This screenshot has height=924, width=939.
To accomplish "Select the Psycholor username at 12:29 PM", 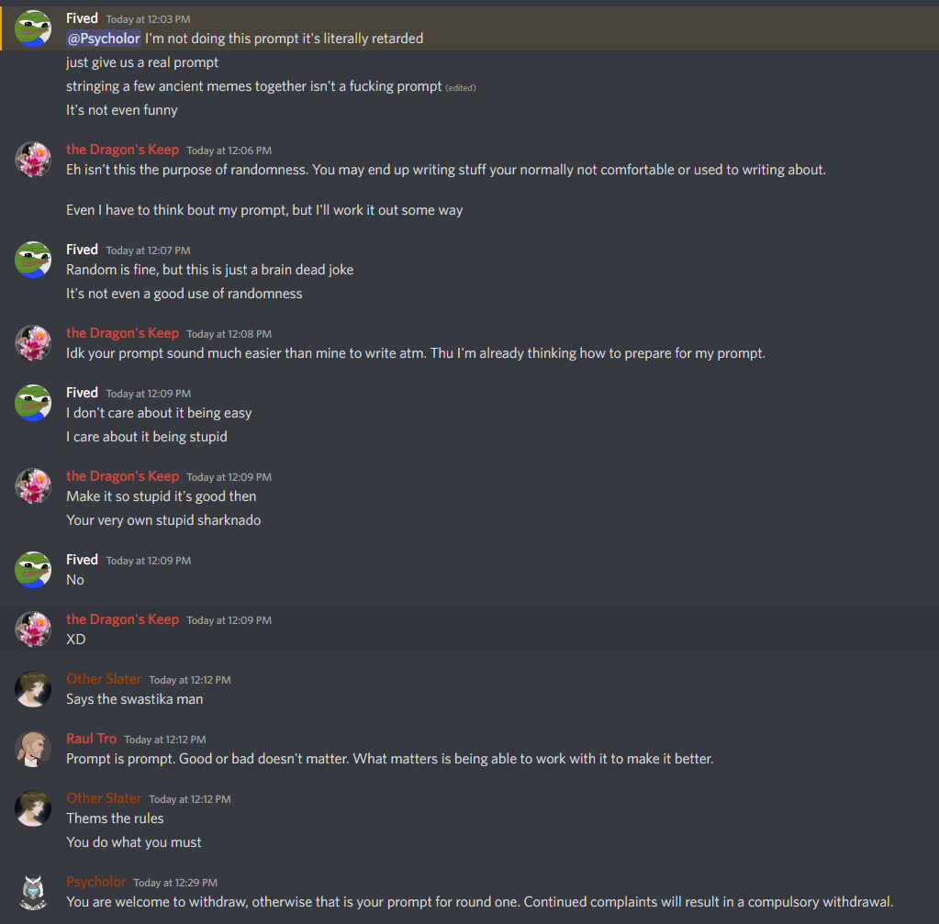I will (x=95, y=882).
